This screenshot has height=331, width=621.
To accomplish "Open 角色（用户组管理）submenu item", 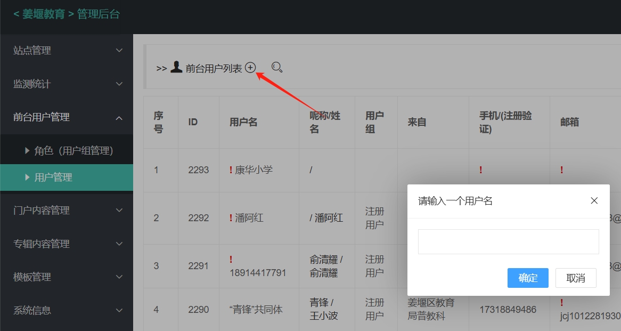I will pyautogui.click(x=67, y=151).
